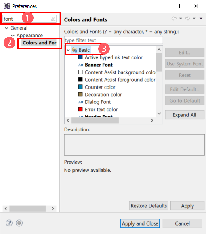Click the Edit Default... button
The height and width of the screenshot is (234, 206).
tap(185, 89)
